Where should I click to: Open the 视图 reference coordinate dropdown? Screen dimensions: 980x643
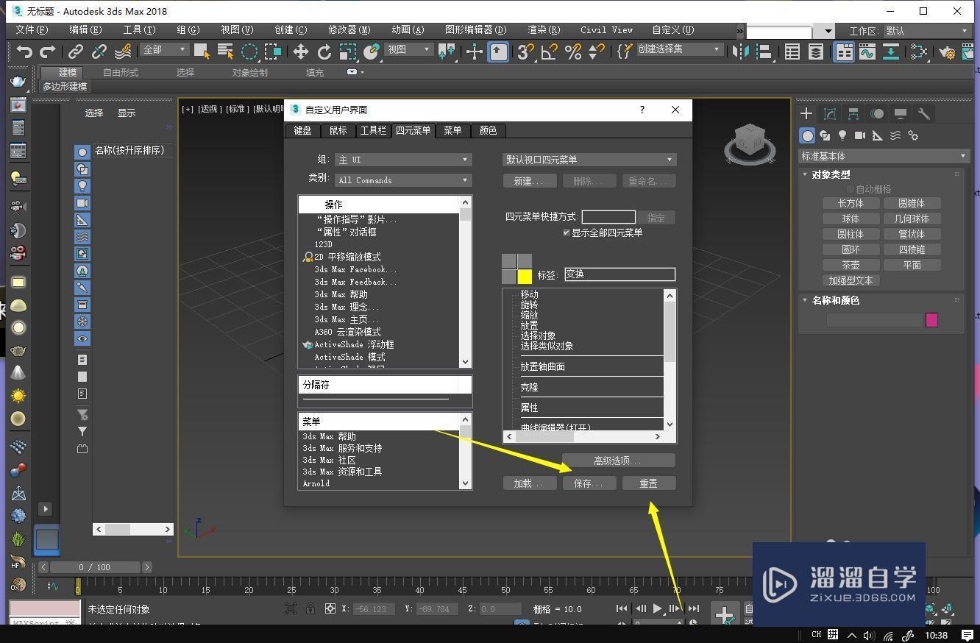coord(409,49)
